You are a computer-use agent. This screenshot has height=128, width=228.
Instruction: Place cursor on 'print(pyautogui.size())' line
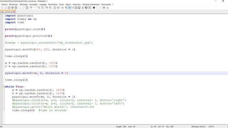[25, 29]
